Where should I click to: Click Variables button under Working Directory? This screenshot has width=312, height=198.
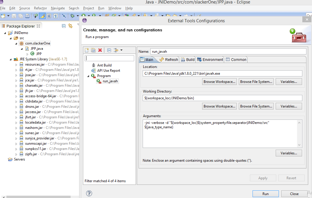coord(289,106)
